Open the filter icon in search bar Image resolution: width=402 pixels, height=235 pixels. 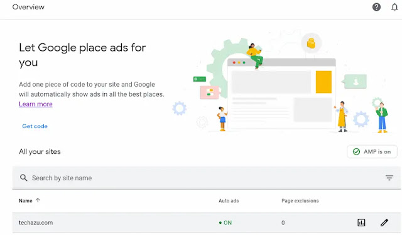[x=389, y=178]
